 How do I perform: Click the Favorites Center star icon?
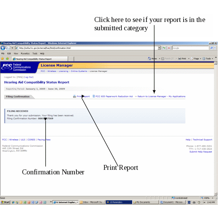click(2, 59)
